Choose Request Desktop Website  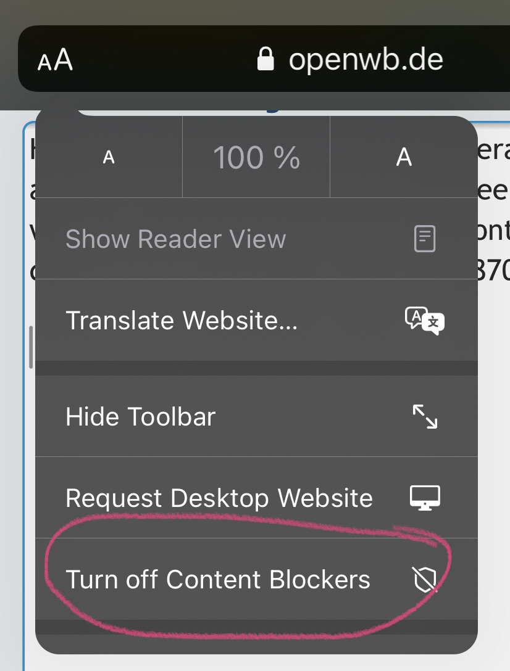point(219,498)
